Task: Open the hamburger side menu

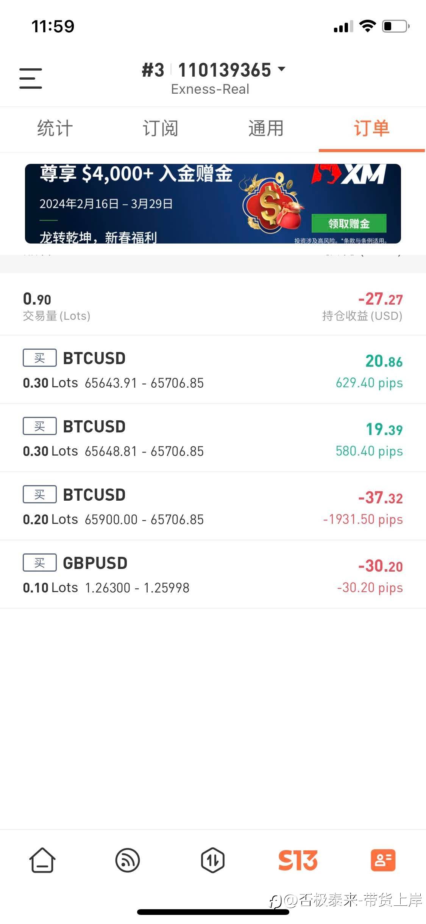Action: (x=31, y=79)
